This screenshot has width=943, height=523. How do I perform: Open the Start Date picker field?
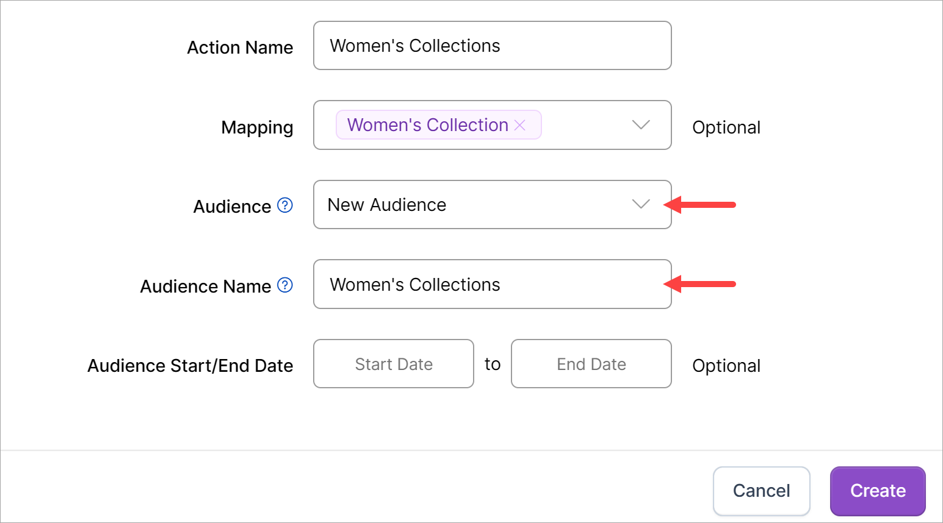pyautogui.click(x=394, y=364)
